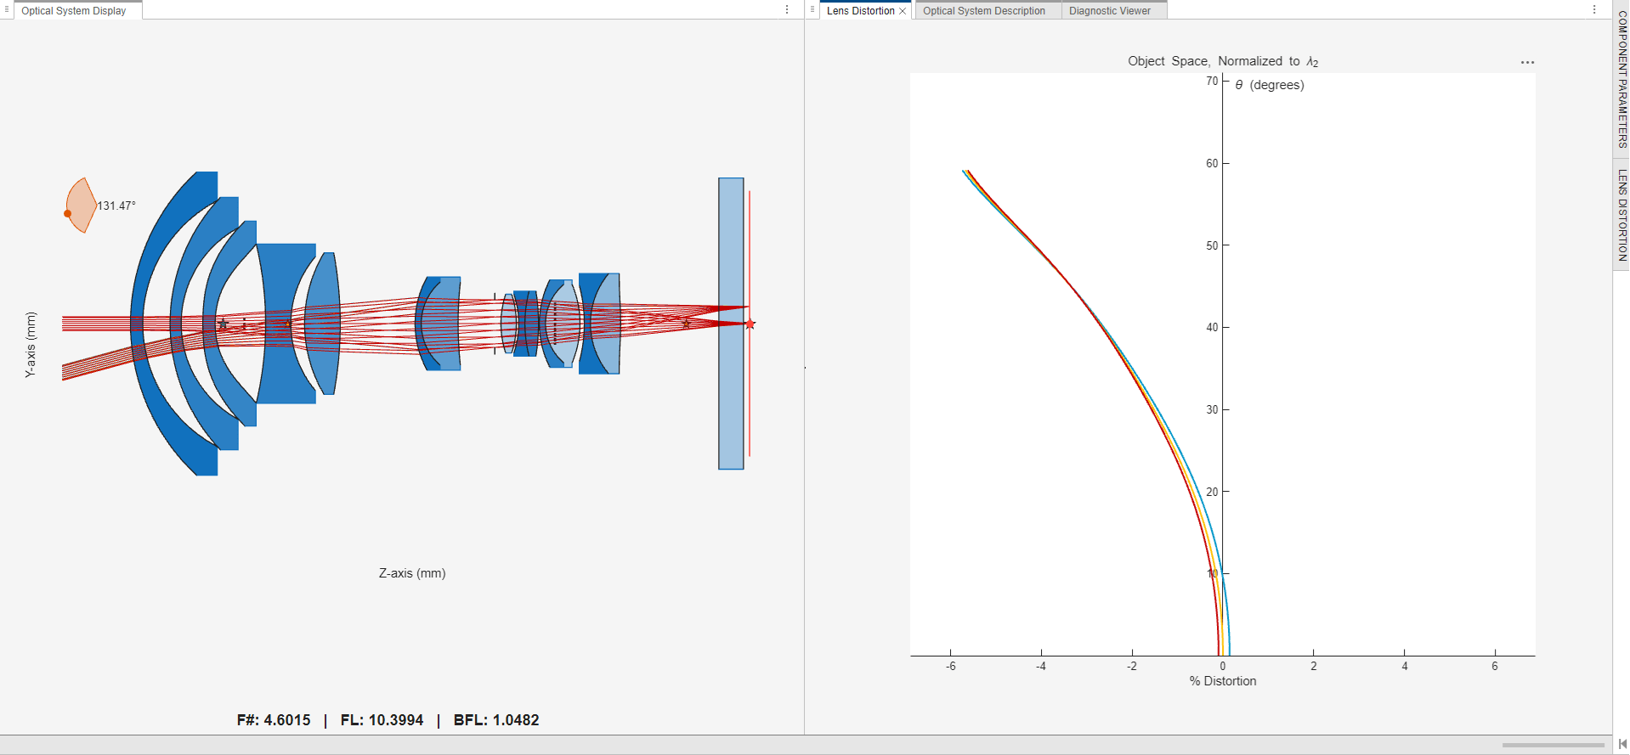Click the side panel collapse arrow icon

pos(1622,744)
